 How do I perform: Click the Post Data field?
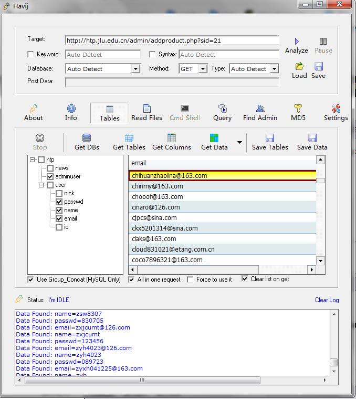pos(172,82)
